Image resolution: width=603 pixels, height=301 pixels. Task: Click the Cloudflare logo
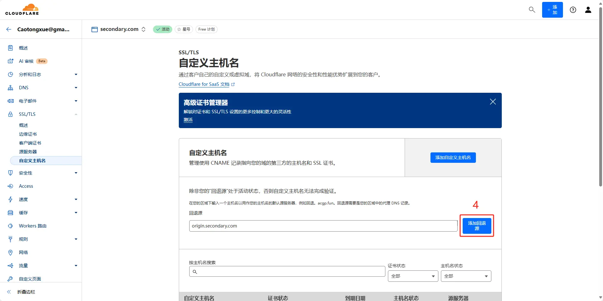tap(22, 9)
